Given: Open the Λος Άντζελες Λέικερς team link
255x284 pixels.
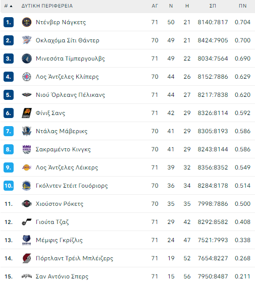Looking at the screenshot, I should coord(67,167).
